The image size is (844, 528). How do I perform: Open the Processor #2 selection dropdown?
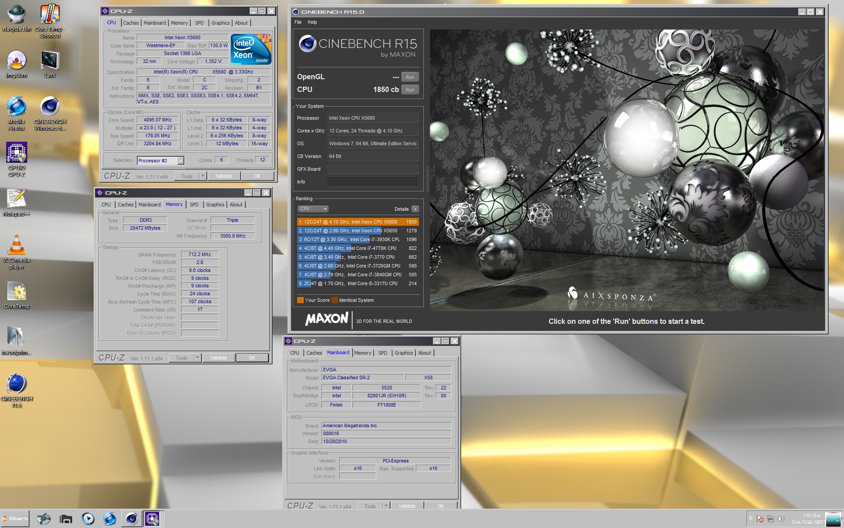[181, 161]
